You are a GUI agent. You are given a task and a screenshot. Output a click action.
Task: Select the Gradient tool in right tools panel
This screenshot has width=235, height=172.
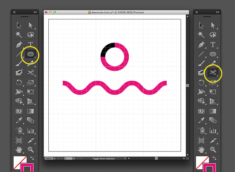point(213,111)
